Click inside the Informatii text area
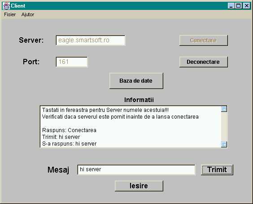The height and width of the screenshot is (204, 253). (x=131, y=127)
